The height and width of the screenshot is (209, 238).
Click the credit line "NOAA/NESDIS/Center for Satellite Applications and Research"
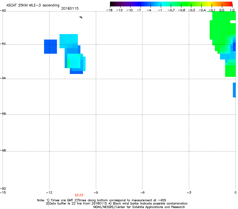[x=139, y=207]
